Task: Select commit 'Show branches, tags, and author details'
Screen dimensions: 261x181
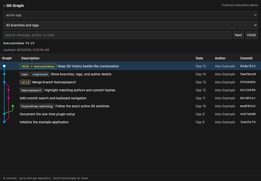Action: point(81,74)
